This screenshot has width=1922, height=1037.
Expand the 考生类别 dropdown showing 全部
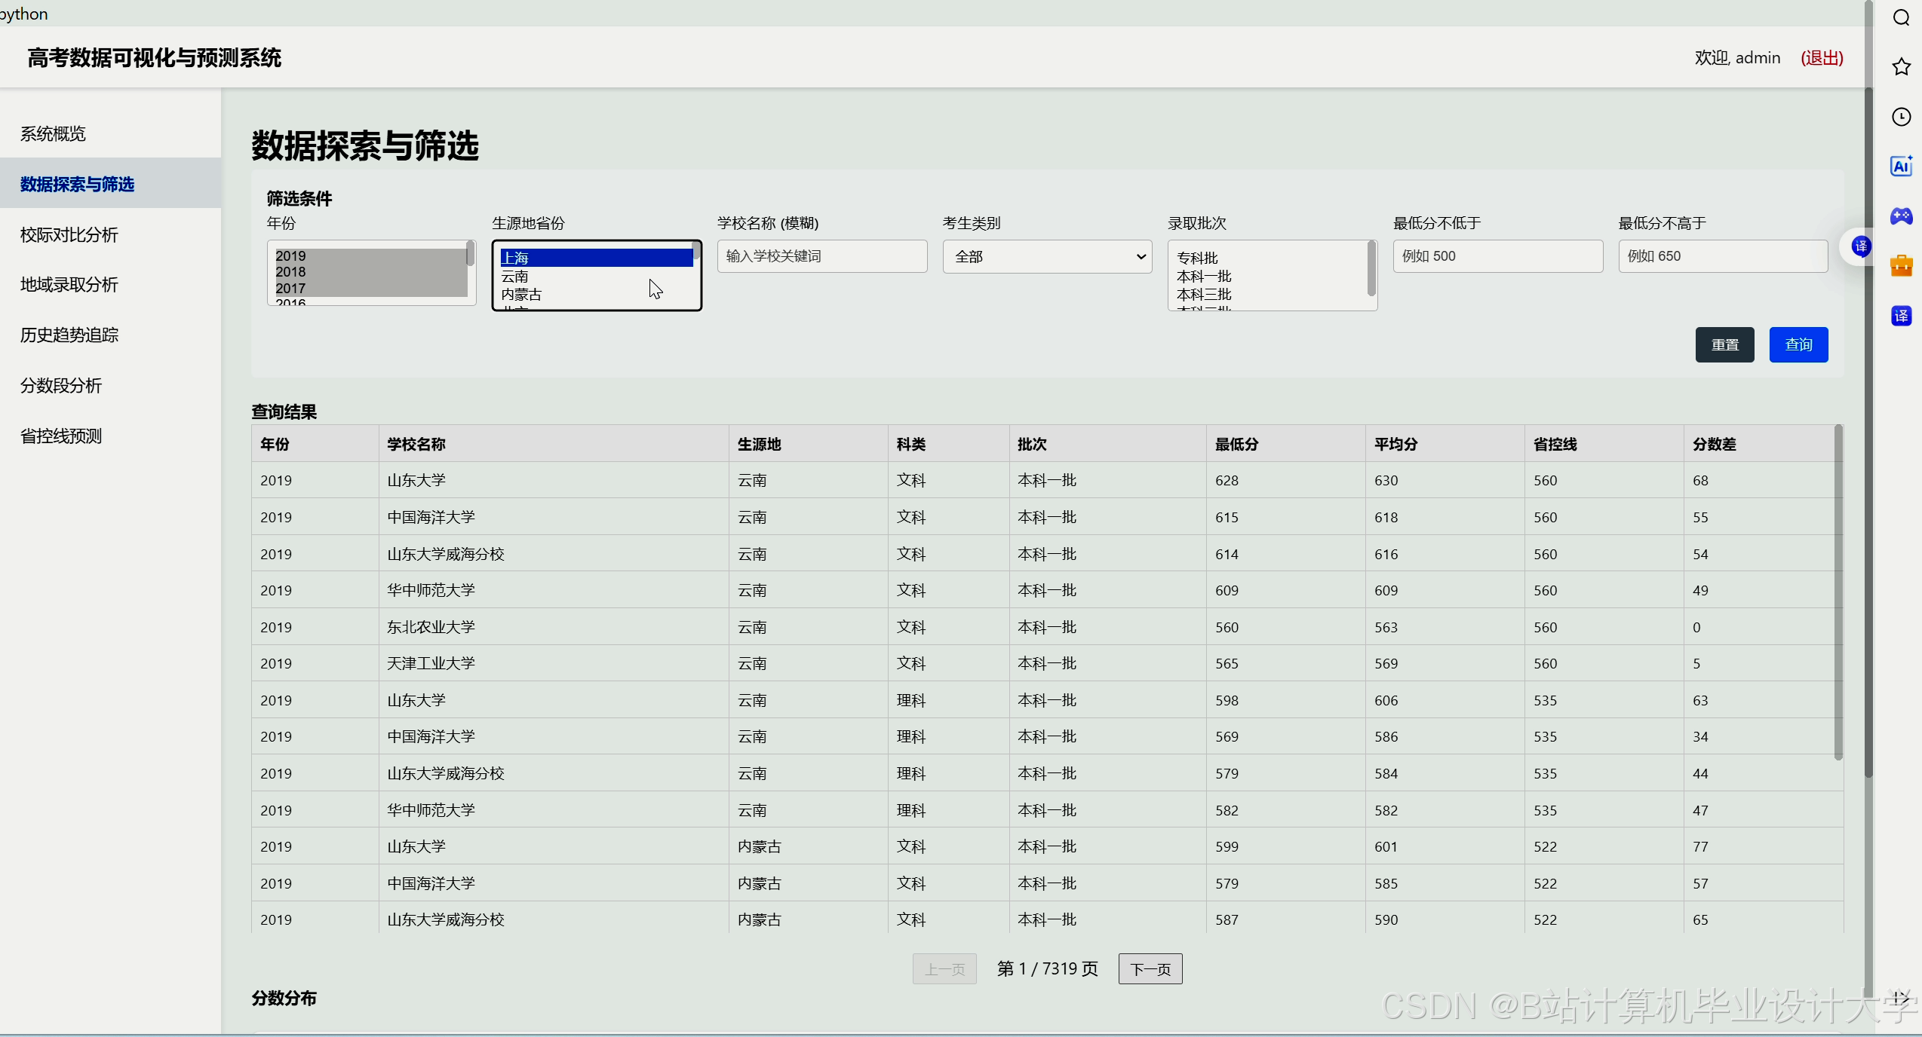pos(1047,257)
